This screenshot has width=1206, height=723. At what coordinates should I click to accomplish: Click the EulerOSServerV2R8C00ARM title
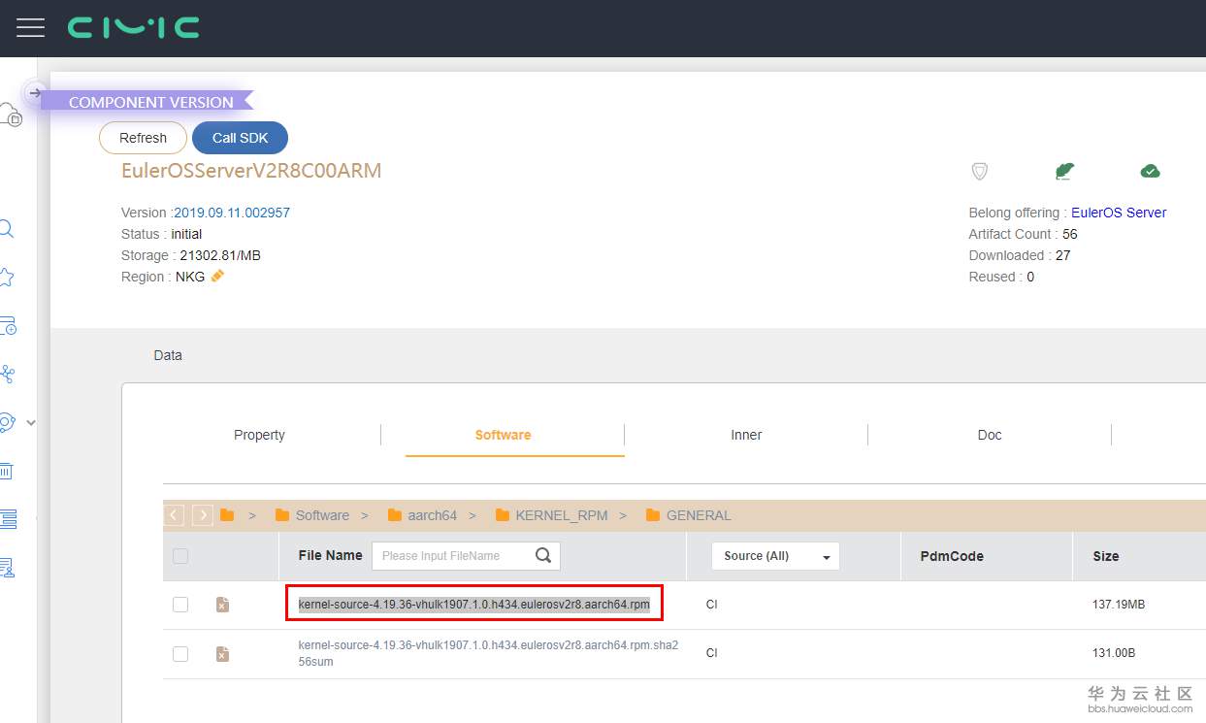click(x=251, y=171)
